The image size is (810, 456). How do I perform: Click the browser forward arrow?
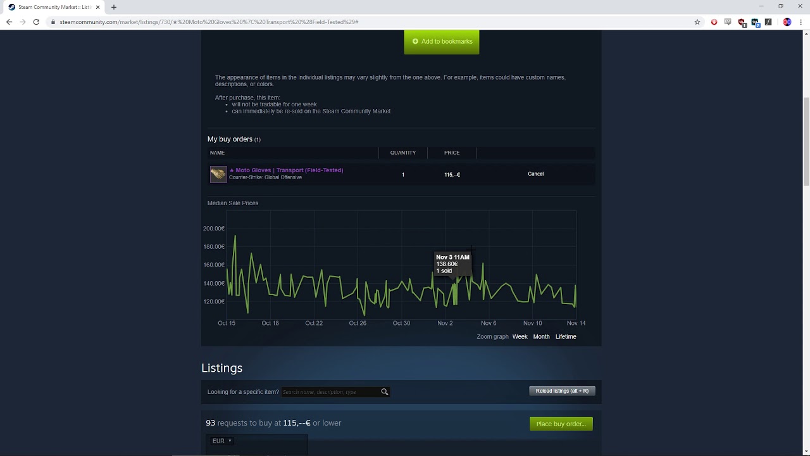pos(23,22)
